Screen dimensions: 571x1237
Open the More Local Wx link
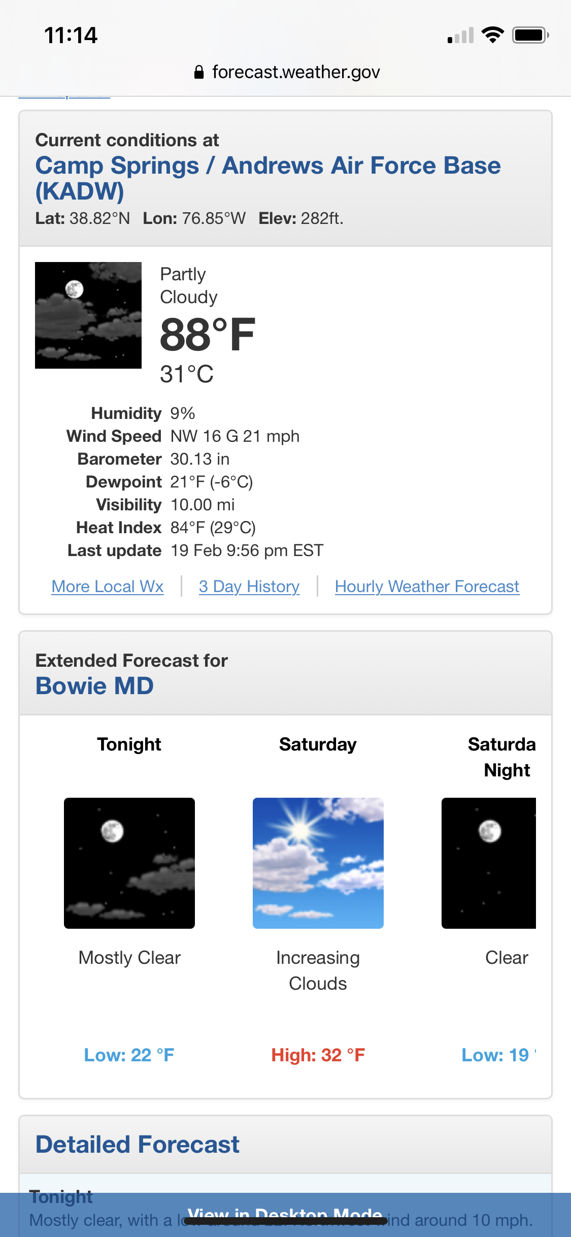[108, 587]
